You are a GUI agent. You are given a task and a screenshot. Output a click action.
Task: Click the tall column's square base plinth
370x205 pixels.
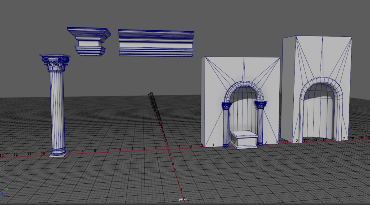click(58, 155)
